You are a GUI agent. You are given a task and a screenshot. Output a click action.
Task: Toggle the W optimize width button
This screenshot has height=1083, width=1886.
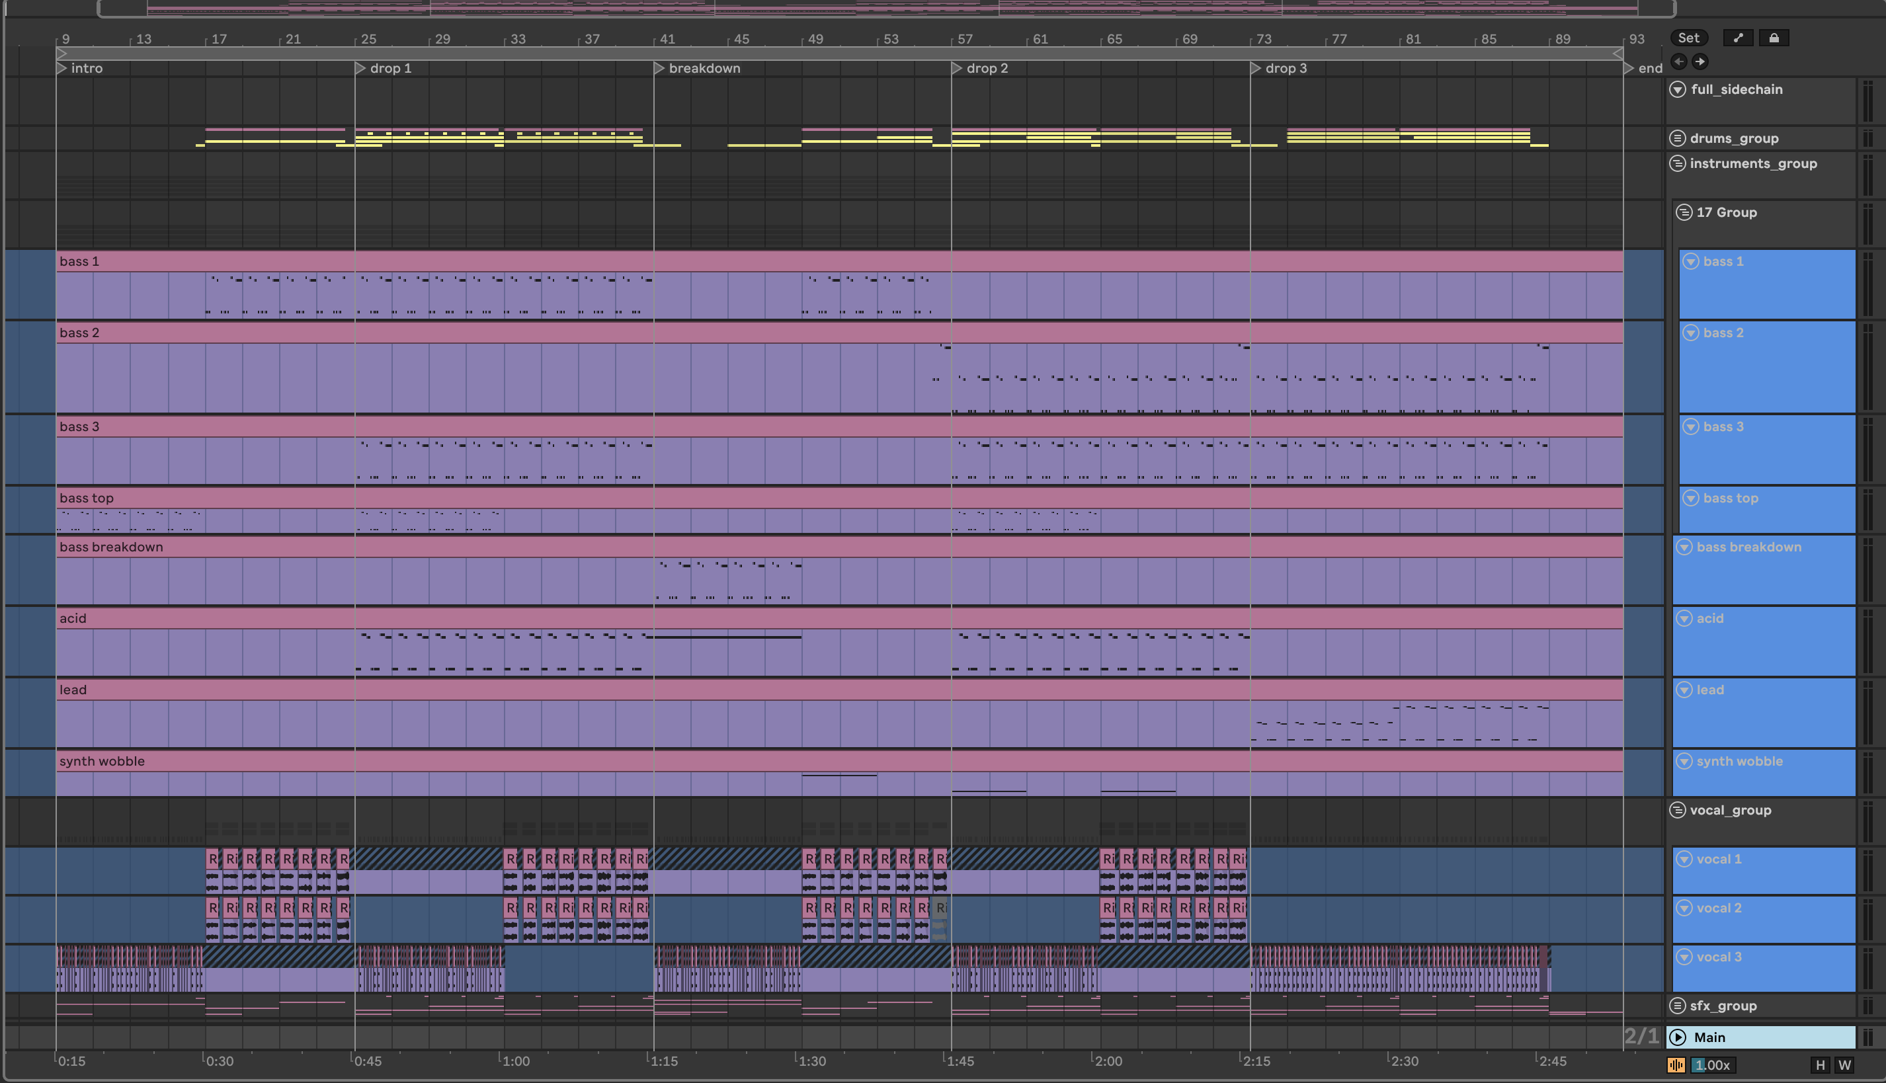pyautogui.click(x=1844, y=1065)
